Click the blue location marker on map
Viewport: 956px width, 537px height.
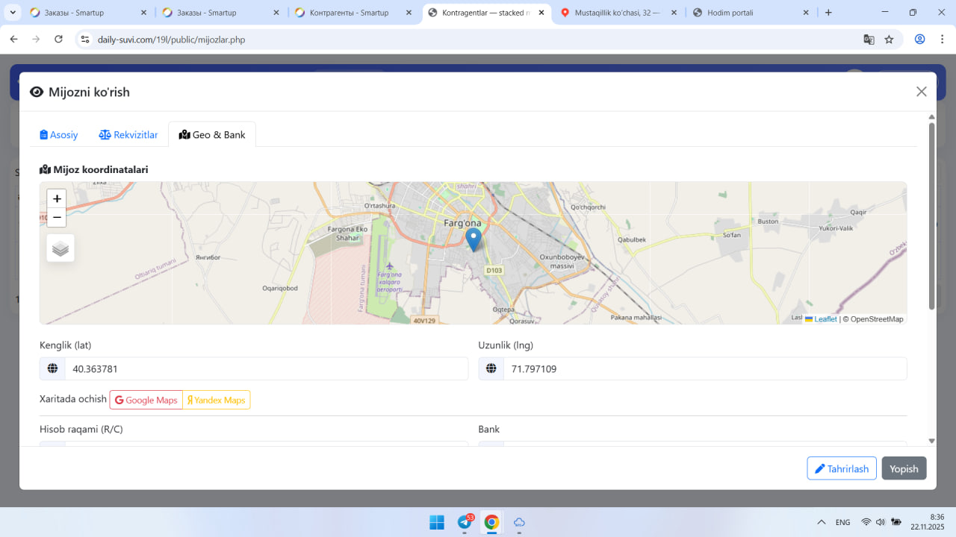click(473, 239)
